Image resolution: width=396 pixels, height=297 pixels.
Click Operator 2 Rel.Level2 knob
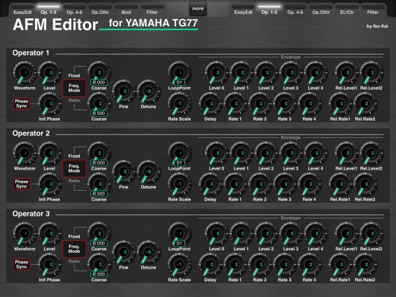371,153
